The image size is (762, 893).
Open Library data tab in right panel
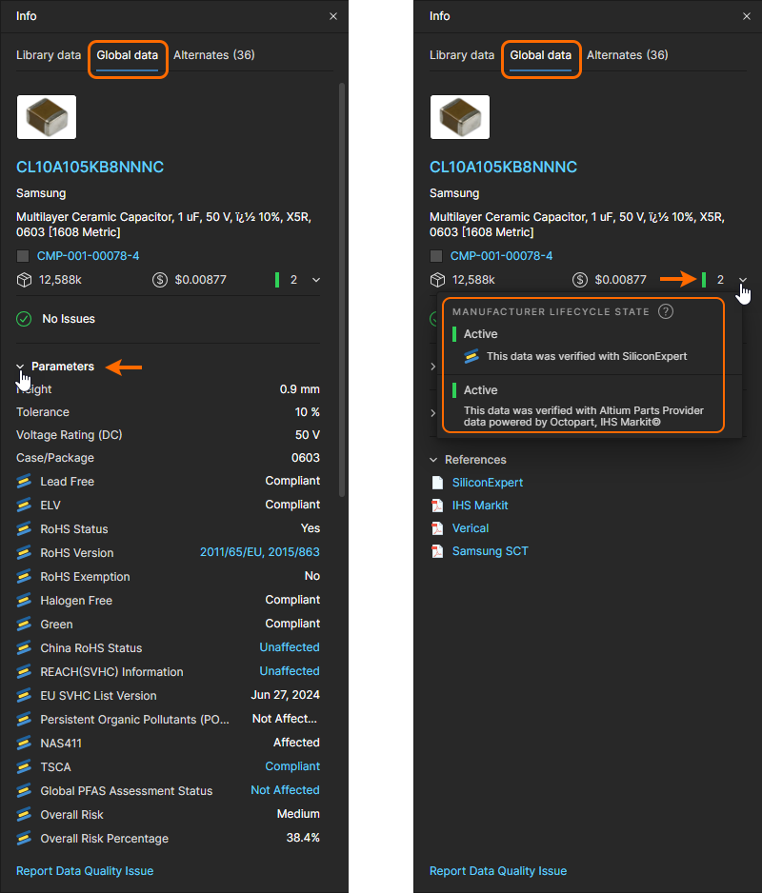462,55
